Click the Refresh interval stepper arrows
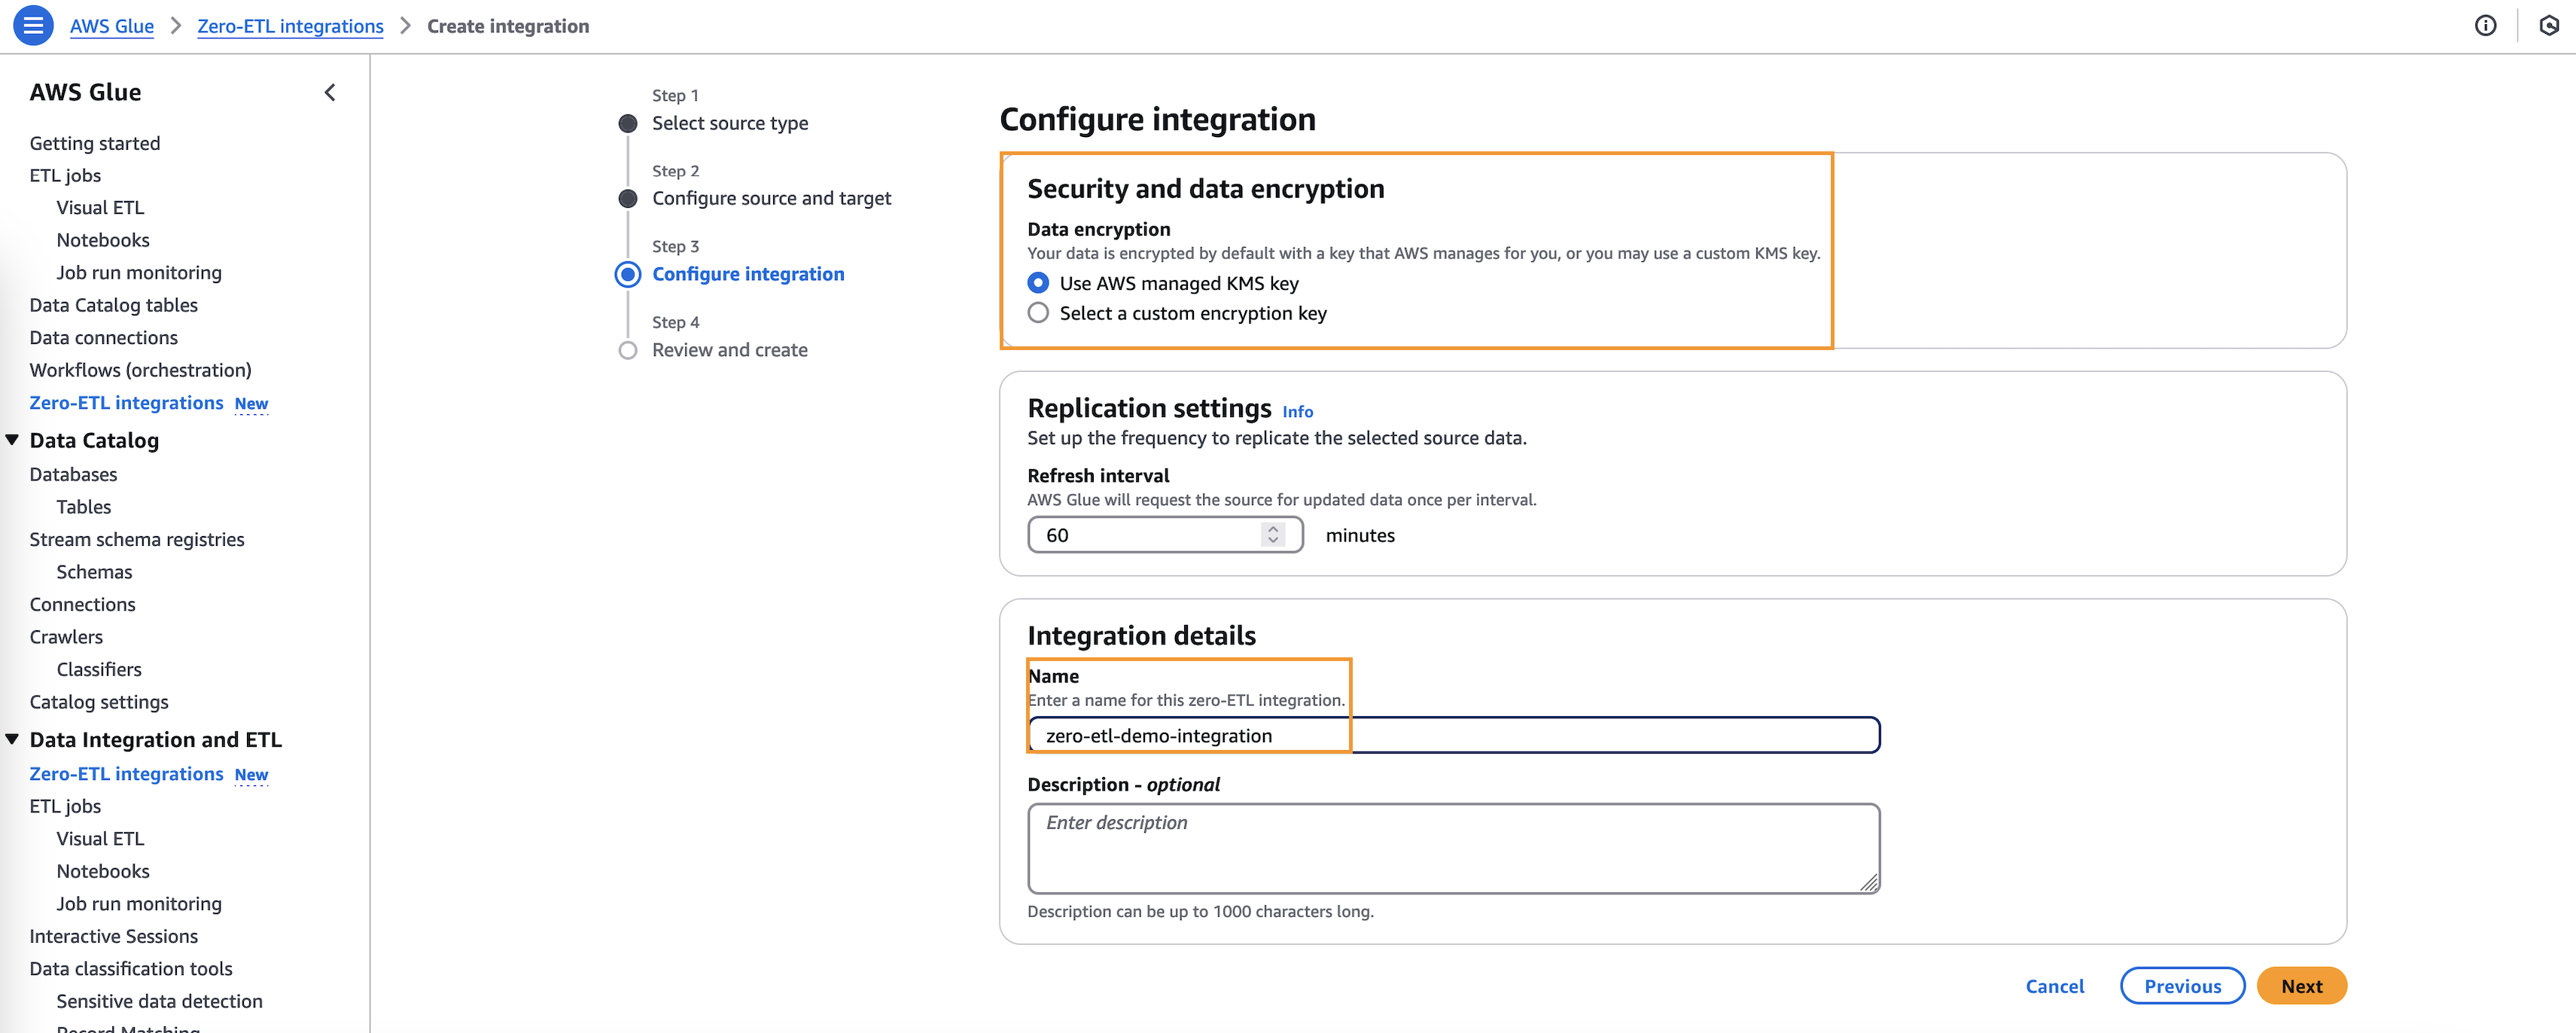This screenshot has height=1033, width=2576. (1272, 535)
